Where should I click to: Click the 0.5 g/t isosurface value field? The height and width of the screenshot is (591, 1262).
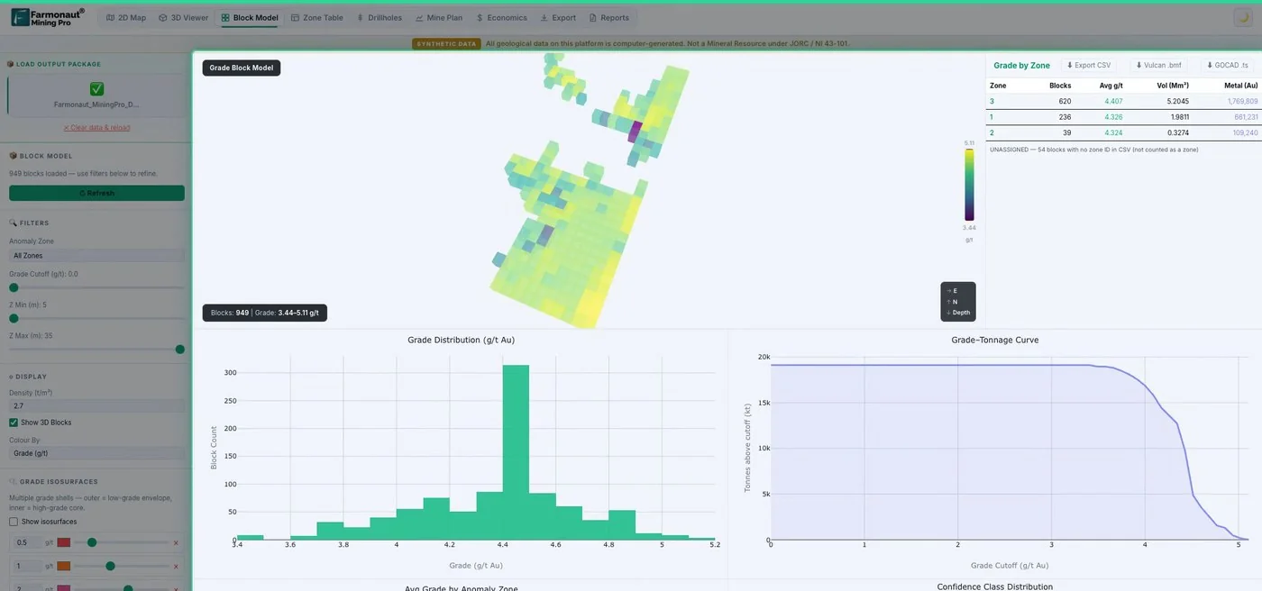26,542
